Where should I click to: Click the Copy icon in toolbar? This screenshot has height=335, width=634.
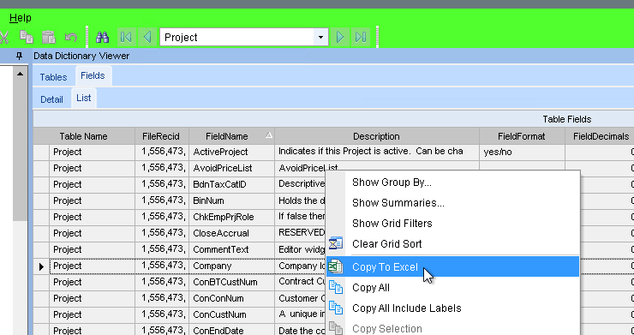click(x=27, y=37)
